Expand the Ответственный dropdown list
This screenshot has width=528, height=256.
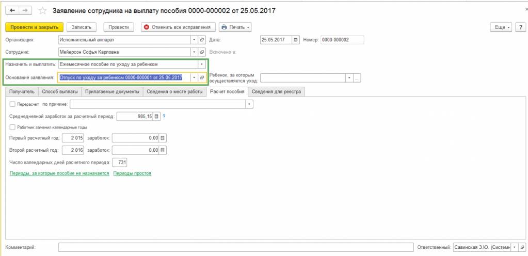click(x=514, y=247)
